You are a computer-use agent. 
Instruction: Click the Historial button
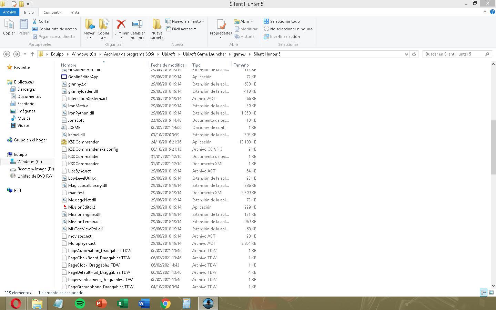(245, 37)
